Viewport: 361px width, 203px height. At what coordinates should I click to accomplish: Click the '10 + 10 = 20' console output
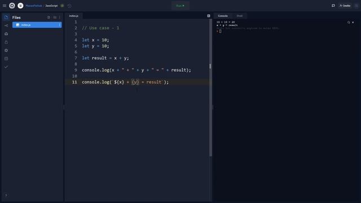tap(226, 22)
